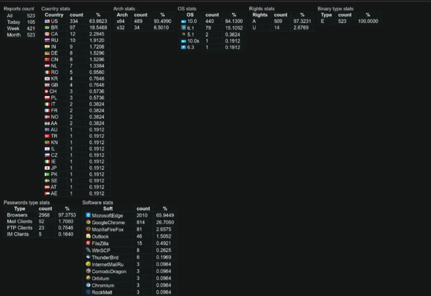431x296 pixels.
Task: Click the MozillaFireFox icon
Action: pyautogui.click(x=88, y=229)
